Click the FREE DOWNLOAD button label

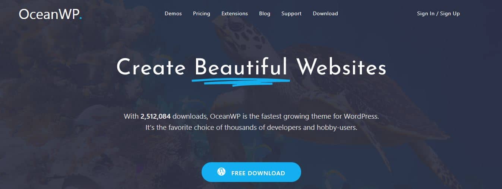258,173
